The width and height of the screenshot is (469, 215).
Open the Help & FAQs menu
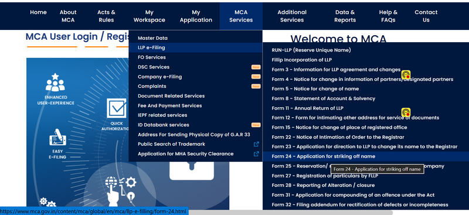point(388,16)
